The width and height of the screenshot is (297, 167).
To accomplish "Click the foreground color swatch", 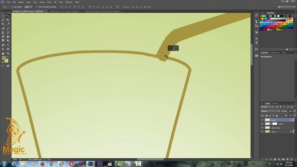I will coord(4,58).
